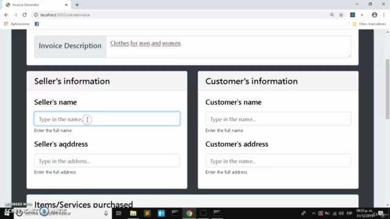Open the Otros marcadores folder
Screen dimensions: 390x219
[x=369, y=24]
